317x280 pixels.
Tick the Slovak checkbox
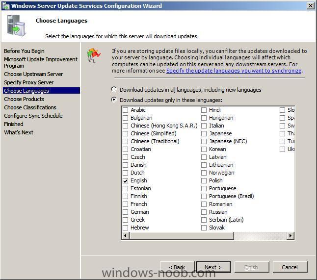tap(204, 228)
